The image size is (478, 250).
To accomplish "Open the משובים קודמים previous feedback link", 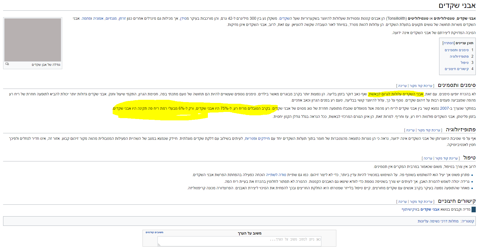I will pyautogui.click(x=154, y=232).
